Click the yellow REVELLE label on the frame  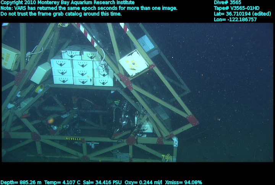(73, 139)
